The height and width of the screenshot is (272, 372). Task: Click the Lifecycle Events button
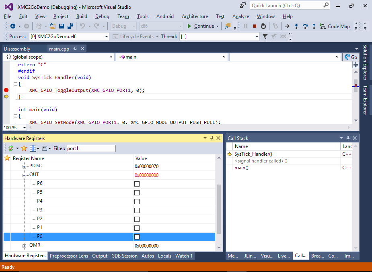pos(135,37)
